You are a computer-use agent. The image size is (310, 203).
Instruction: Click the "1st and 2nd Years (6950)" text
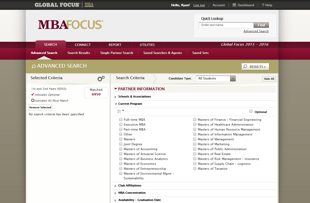coord(49,89)
